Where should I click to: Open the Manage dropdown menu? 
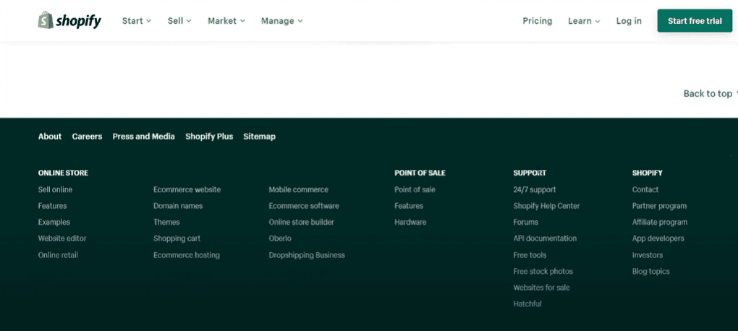tap(282, 21)
